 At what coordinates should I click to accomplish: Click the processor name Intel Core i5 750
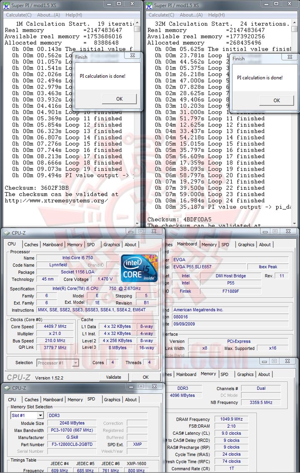[77, 258]
